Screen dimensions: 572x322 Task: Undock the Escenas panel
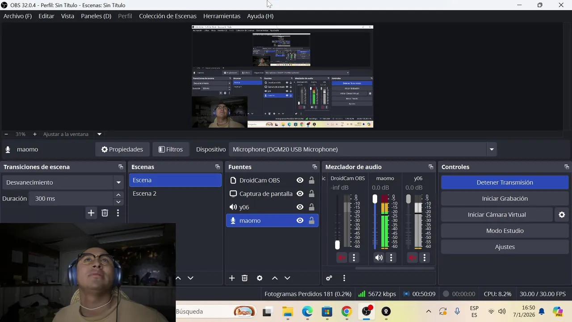218,167
